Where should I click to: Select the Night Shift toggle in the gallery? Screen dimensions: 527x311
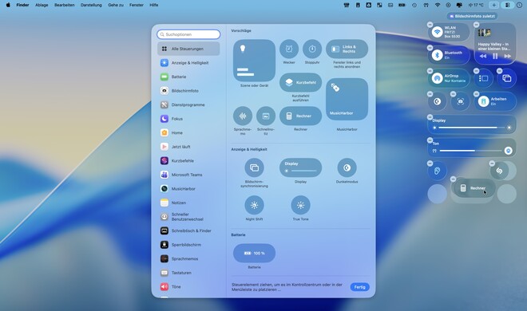[x=254, y=205]
